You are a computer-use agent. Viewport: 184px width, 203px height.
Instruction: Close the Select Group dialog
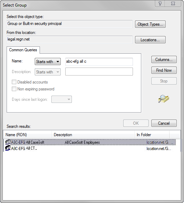click(x=173, y=3)
